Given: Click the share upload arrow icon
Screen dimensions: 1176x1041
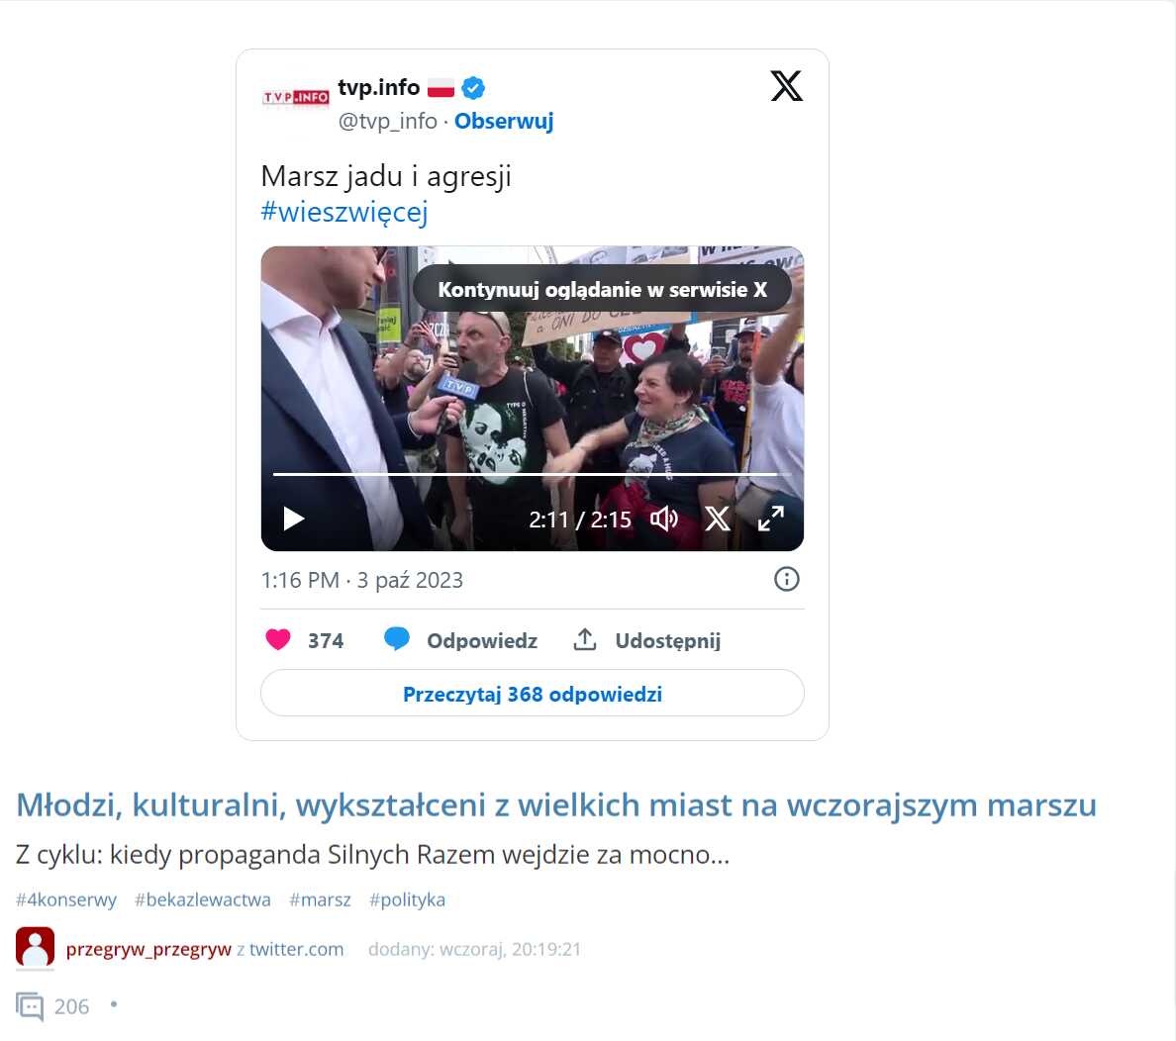Looking at the screenshot, I should point(585,639).
